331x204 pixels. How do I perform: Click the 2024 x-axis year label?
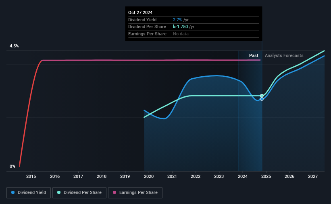[x=243, y=176]
